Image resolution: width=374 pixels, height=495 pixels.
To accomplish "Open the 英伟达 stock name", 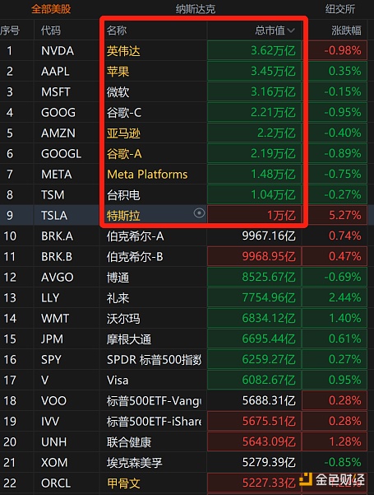I will coord(123,51).
